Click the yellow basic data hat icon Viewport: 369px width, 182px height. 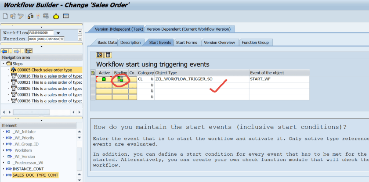56,16
